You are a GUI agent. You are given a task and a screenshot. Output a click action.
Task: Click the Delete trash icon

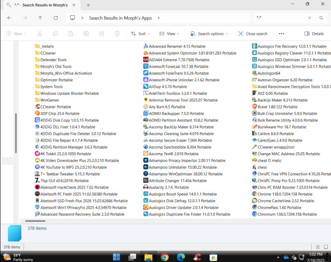point(117,34)
